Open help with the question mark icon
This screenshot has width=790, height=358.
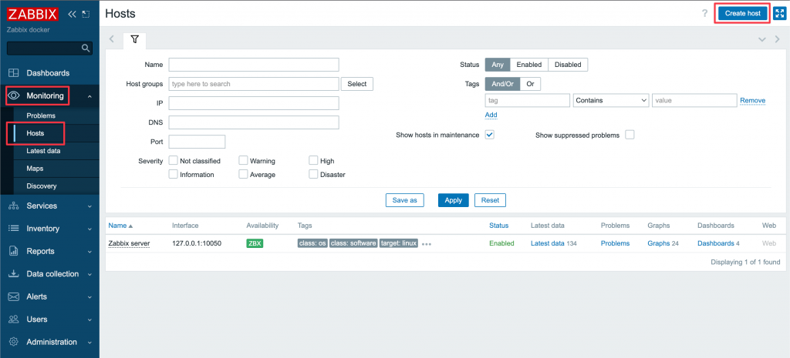coord(705,14)
